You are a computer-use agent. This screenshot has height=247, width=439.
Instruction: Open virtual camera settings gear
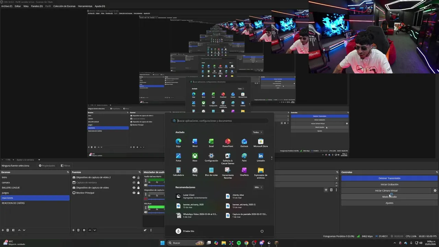tap(435, 190)
